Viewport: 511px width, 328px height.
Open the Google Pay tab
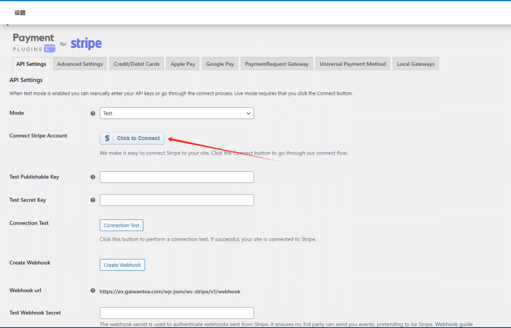220,64
